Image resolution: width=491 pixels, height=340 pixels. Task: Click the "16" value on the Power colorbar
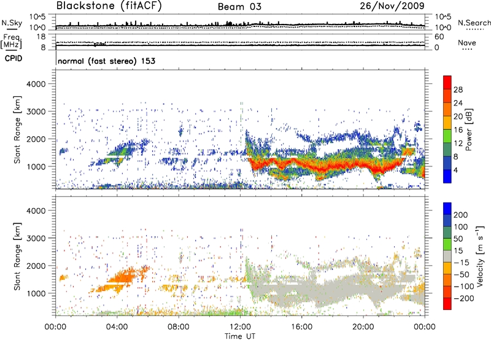point(458,130)
